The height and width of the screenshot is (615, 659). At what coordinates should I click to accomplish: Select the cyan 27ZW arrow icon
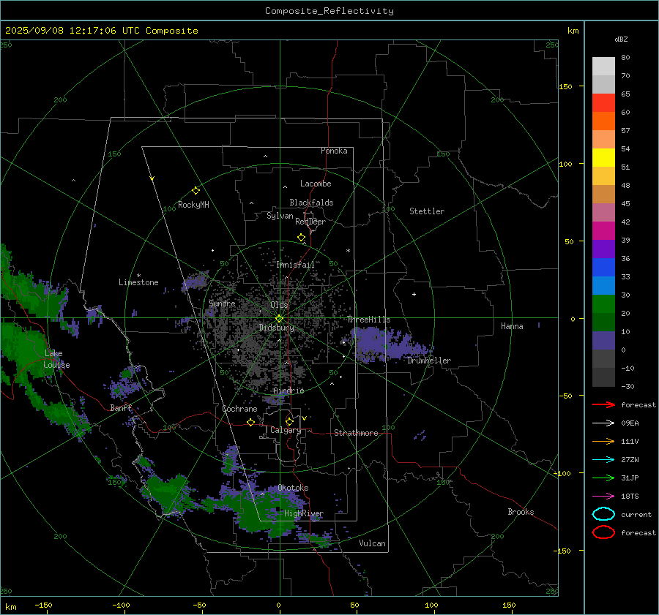(x=603, y=460)
